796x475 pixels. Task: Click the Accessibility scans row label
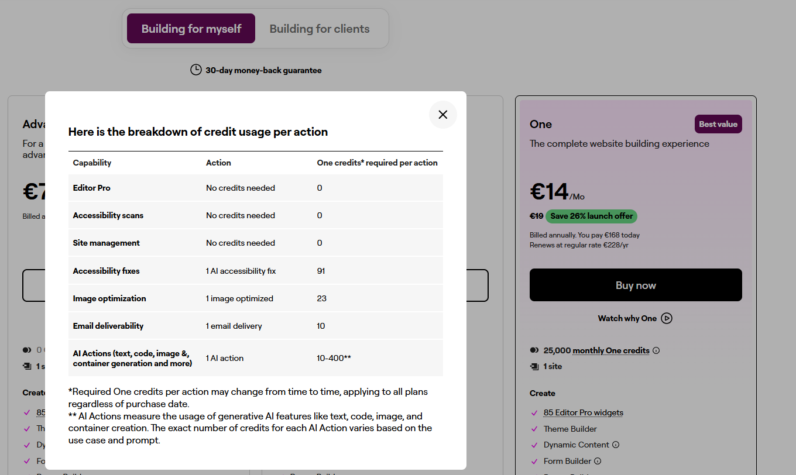(x=108, y=215)
